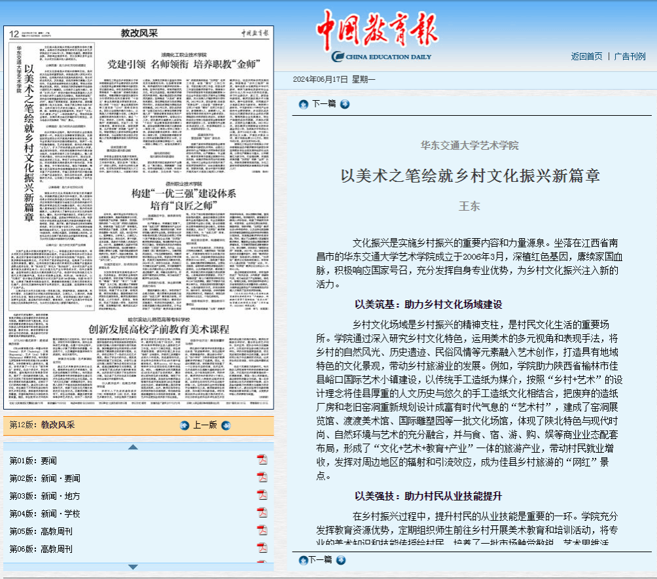
Task: Open 第06版：高教周刊 from the edition list
Action: point(41,549)
